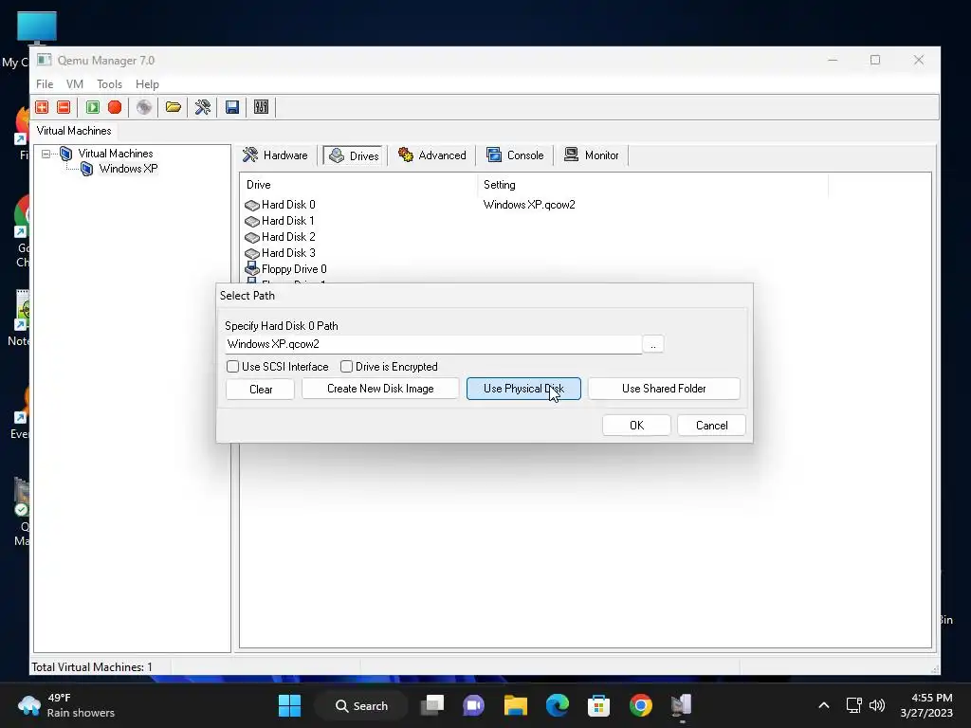
Task: Open the volume control tray icon
Action: tap(877, 705)
